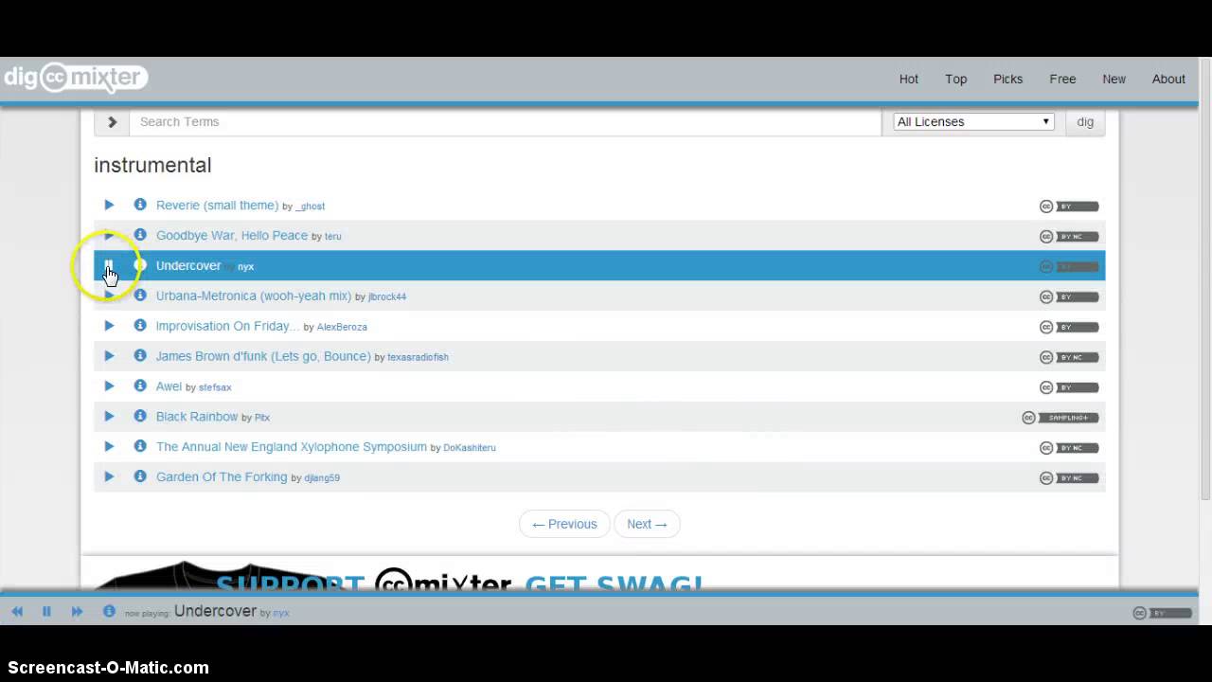
Task: Play the Black Rainbow track
Action: [109, 417]
